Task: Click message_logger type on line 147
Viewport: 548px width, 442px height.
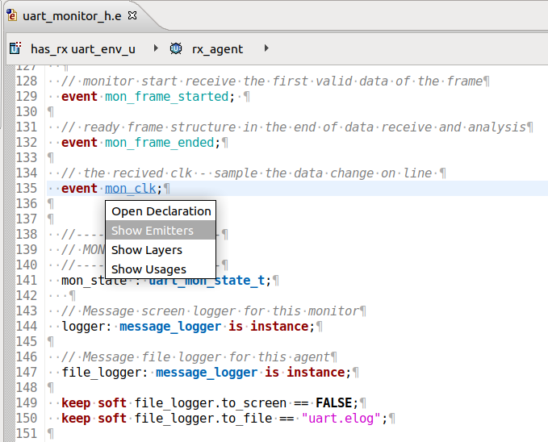Action: (x=207, y=373)
